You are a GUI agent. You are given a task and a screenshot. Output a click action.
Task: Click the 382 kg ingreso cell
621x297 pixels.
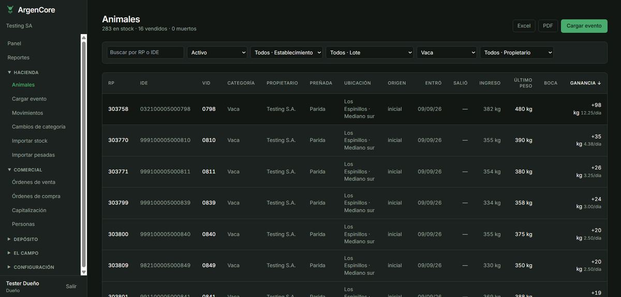pos(492,109)
